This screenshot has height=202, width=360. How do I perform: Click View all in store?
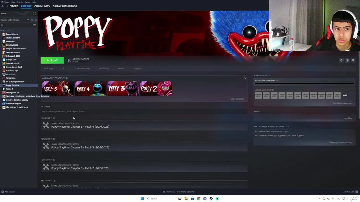coord(238,99)
